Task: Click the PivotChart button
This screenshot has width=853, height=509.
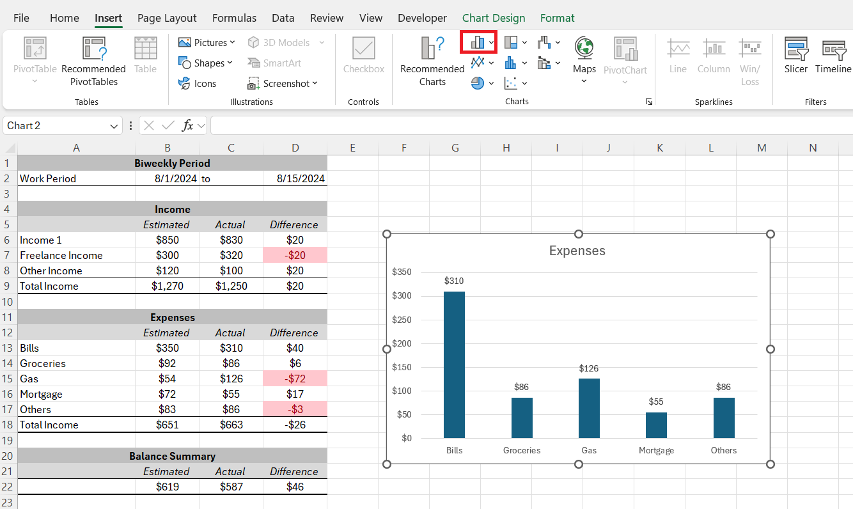Action: pyautogui.click(x=625, y=59)
